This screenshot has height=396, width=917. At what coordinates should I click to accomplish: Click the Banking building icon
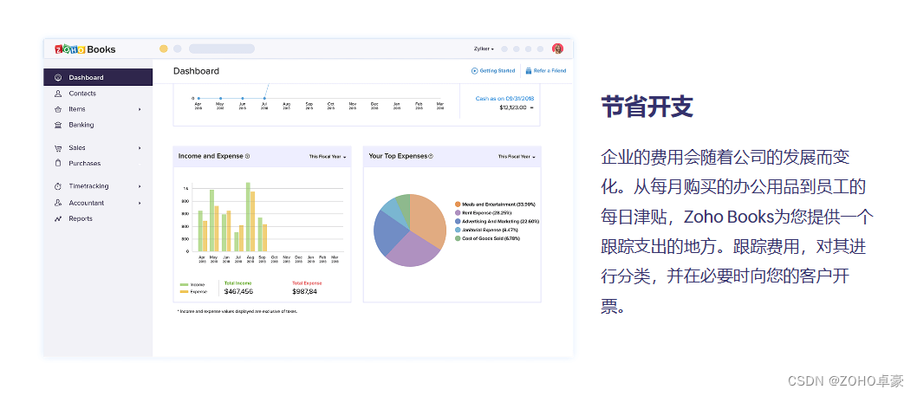point(58,125)
